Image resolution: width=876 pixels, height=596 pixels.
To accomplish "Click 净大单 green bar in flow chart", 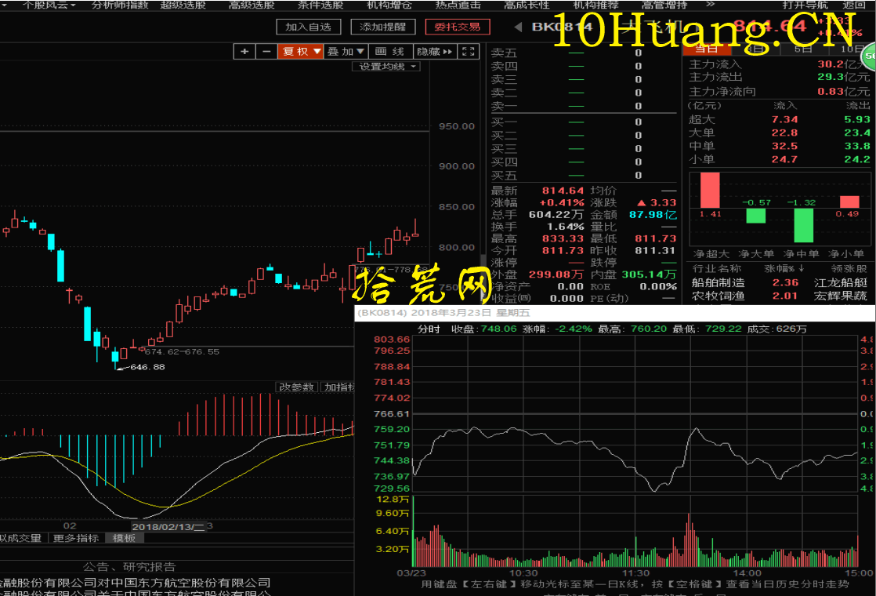I will point(756,216).
